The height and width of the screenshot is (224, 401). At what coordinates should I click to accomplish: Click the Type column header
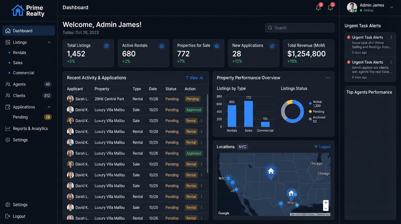[x=137, y=89]
